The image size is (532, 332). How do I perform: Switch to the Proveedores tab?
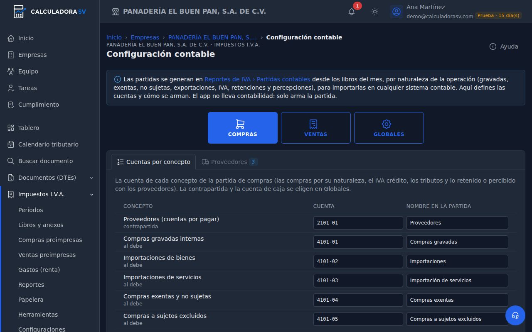230,162
